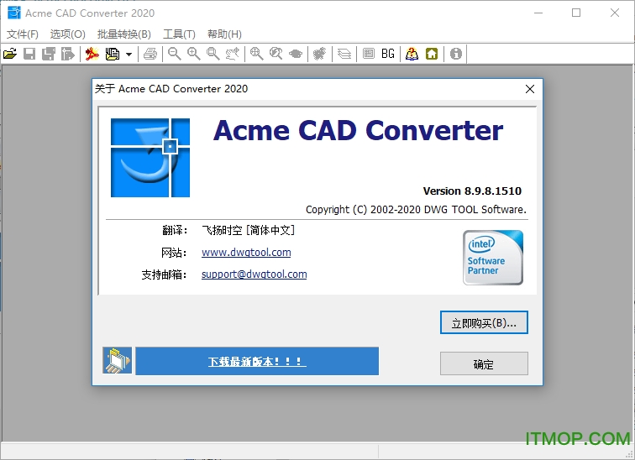Click the Zoom Previous magnifier icon
This screenshot has height=460, width=635.
[276, 54]
